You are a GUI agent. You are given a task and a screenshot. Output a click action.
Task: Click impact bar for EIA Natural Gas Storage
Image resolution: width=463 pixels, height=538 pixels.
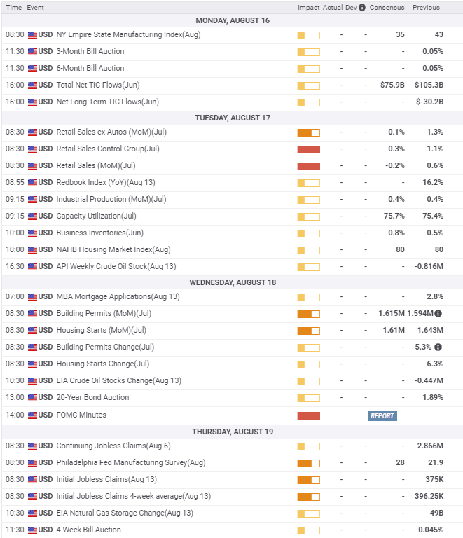pyautogui.click(x=309, y=513)
